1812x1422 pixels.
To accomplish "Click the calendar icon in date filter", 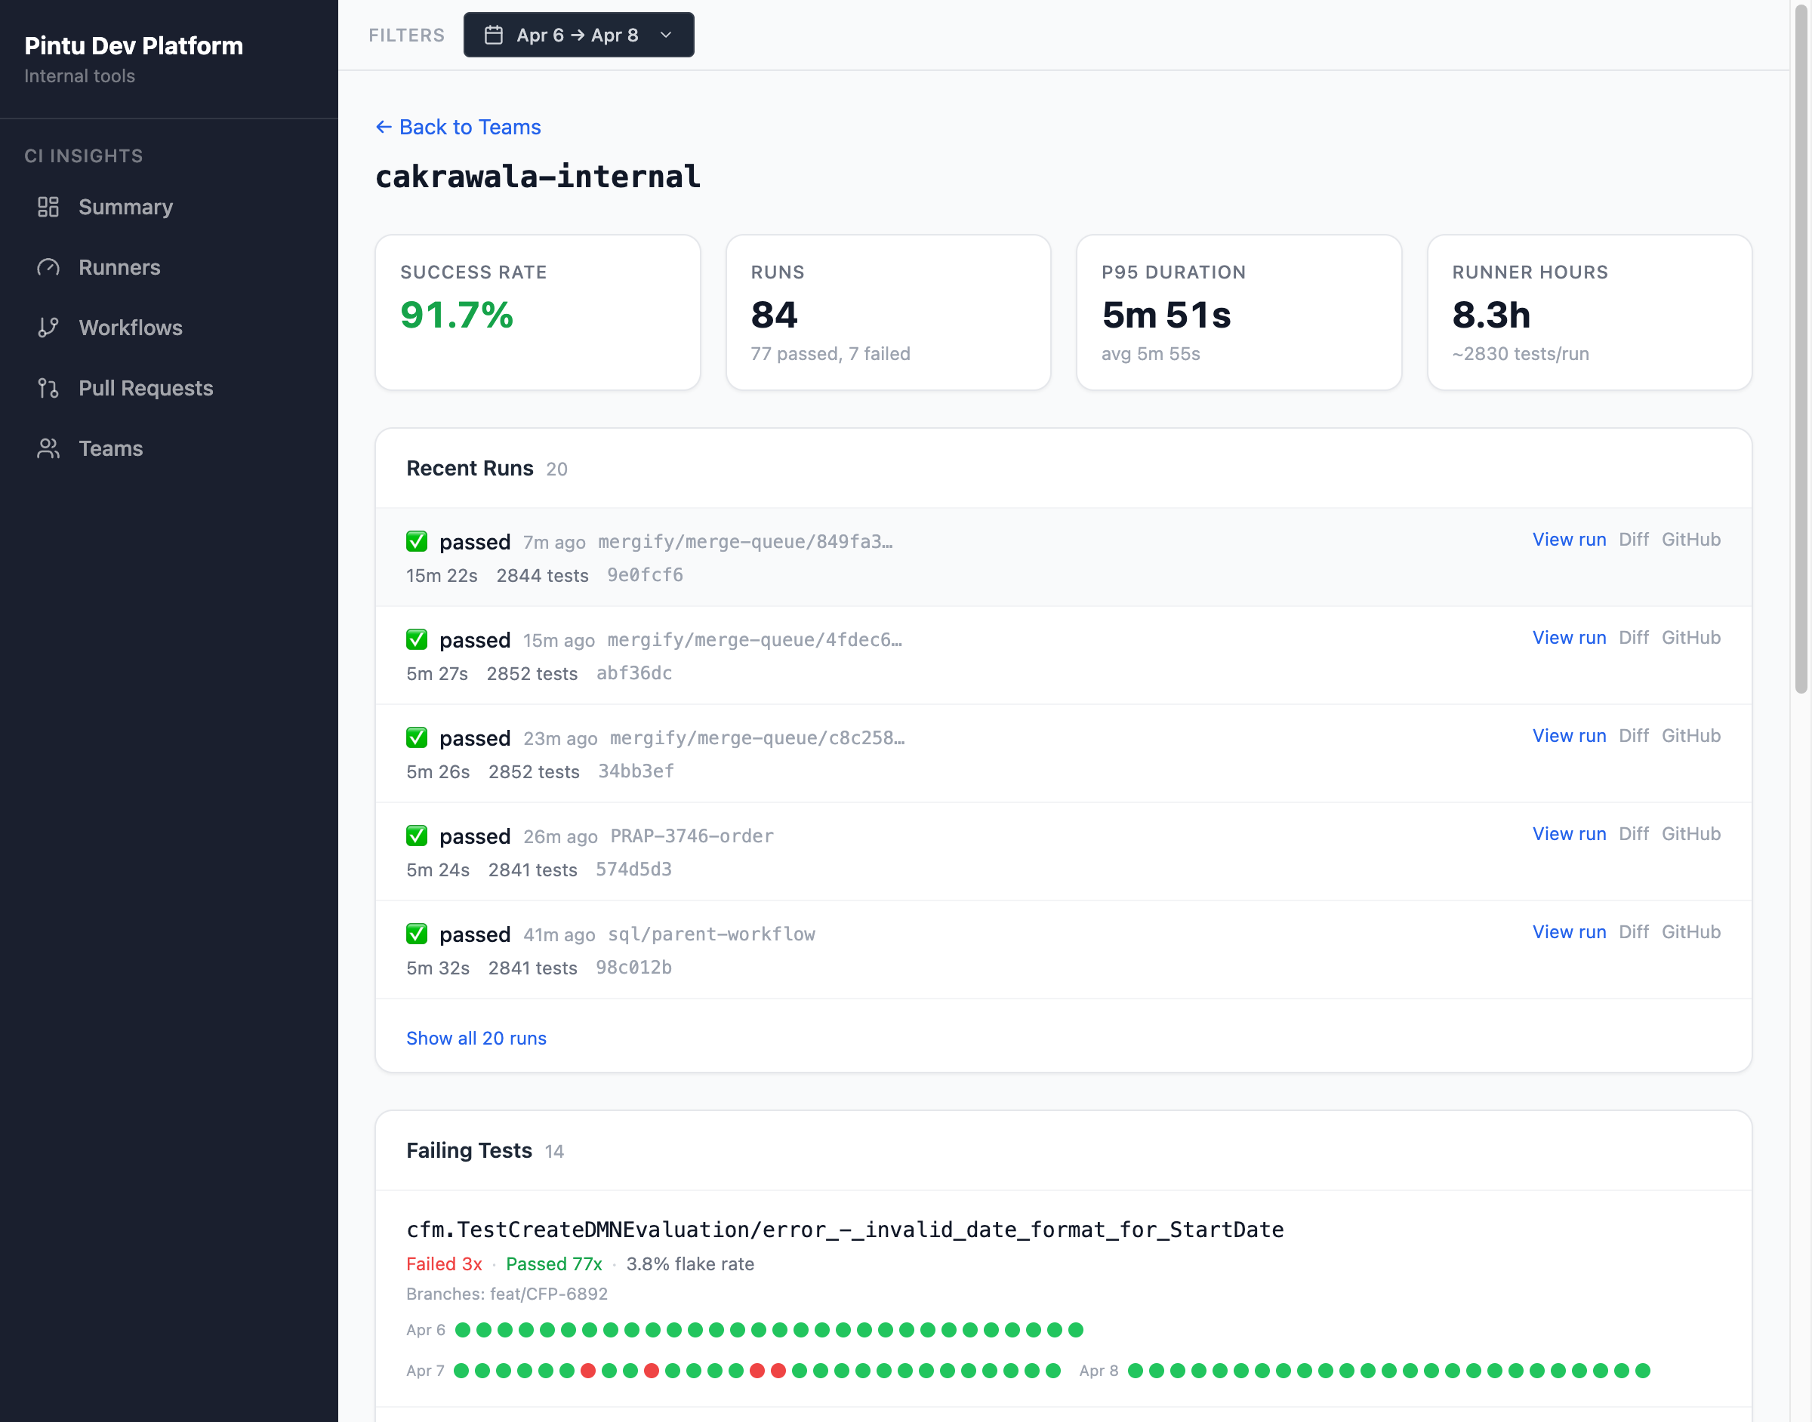I will pyautogui.click(x=494, y=35).
